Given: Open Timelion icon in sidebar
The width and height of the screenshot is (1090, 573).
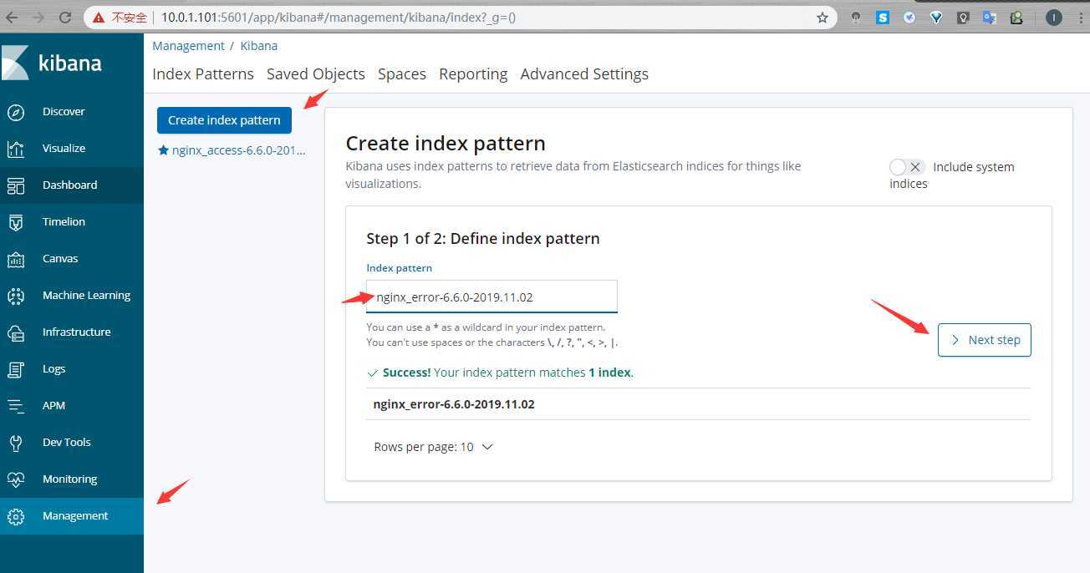Looking at the screenshot, I should coord(16,222).
